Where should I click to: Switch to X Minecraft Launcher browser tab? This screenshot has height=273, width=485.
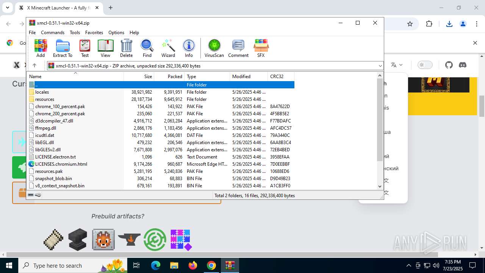tap(59, 8)
